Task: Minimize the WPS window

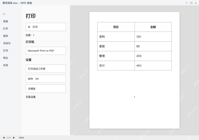Action: [187, 3]
